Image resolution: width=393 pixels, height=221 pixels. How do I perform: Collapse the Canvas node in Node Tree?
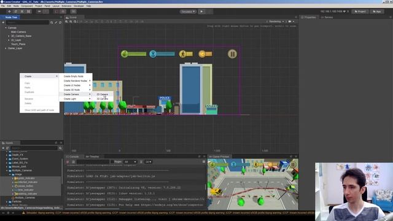tap(6, 28)
